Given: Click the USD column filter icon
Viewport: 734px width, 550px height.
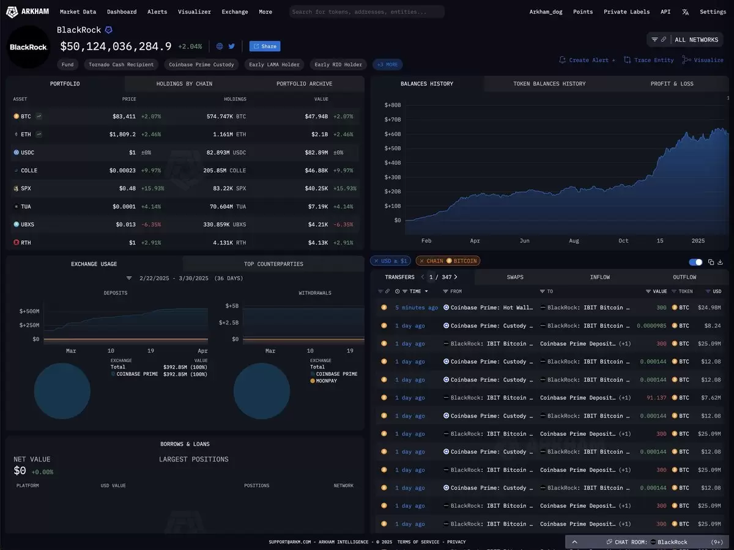Looking at the screenshot, I should [708, 291].
